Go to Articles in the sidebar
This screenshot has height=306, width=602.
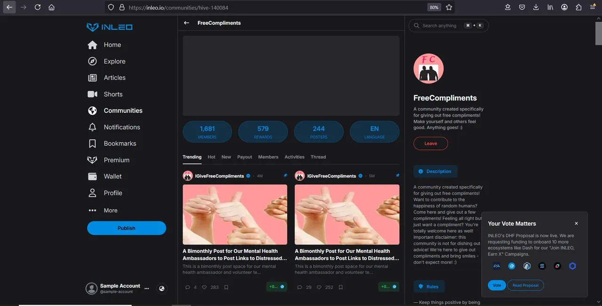click(x=107, y=78)
